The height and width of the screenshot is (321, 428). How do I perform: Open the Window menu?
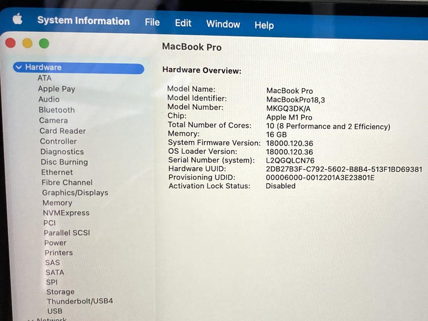click(223, 24)
